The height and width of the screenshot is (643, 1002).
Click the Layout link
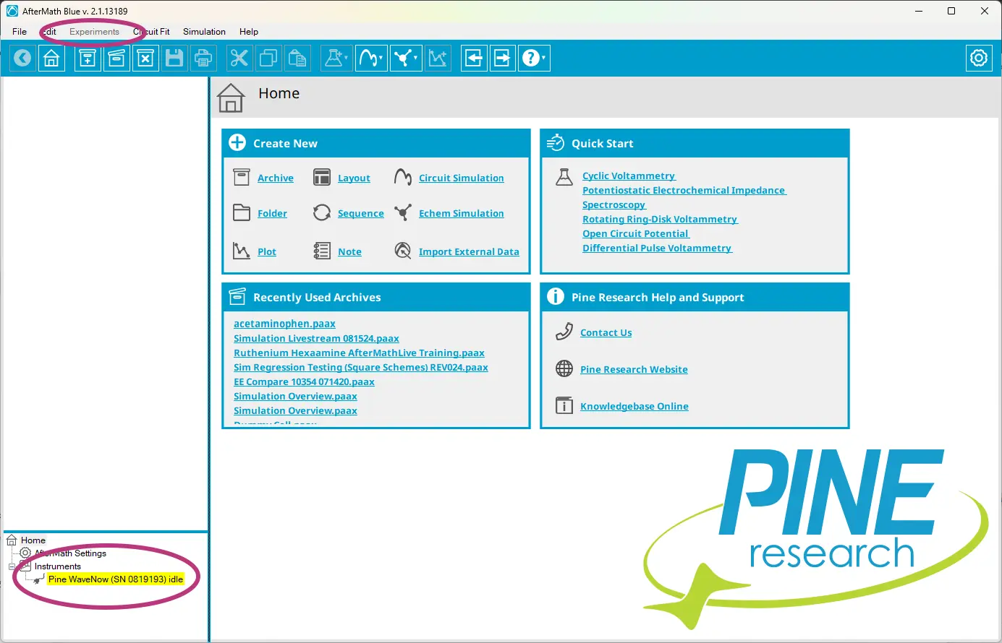coord(354,178)
